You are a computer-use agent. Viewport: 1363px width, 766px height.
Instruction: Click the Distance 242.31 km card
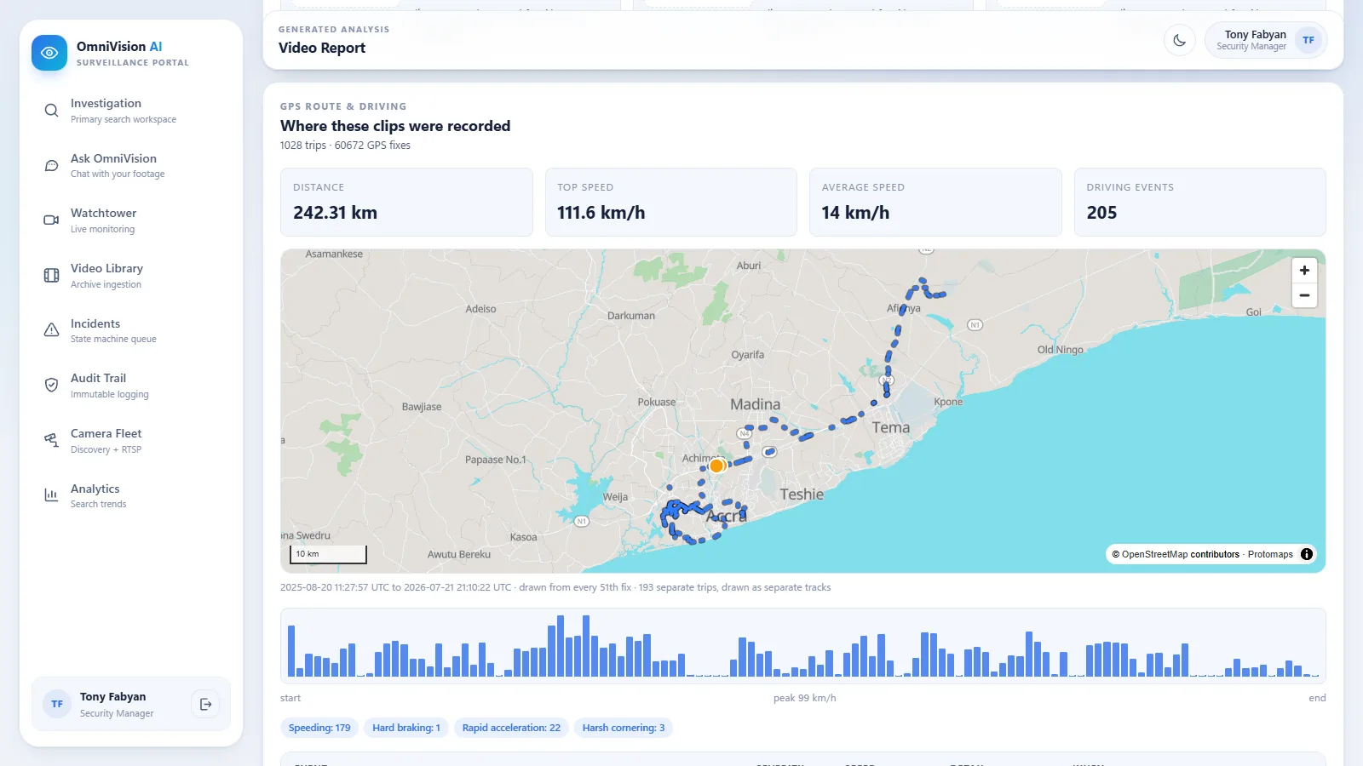click(406, 202)
